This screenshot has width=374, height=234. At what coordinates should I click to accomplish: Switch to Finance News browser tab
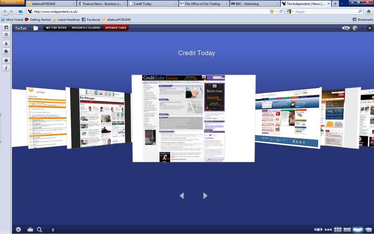102,4
